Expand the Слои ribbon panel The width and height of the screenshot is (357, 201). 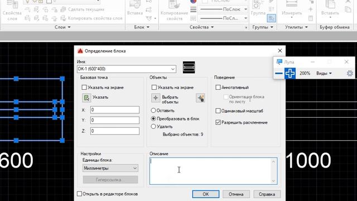click(62, 27)
